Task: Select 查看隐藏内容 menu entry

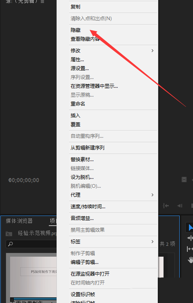Action: tap(85, 39)
